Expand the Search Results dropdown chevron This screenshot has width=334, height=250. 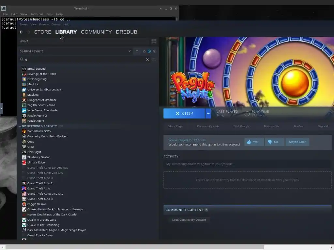(129, 51)
